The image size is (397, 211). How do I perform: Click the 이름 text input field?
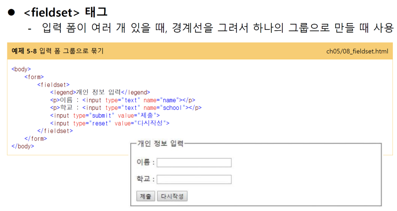(x=194, y=163)
